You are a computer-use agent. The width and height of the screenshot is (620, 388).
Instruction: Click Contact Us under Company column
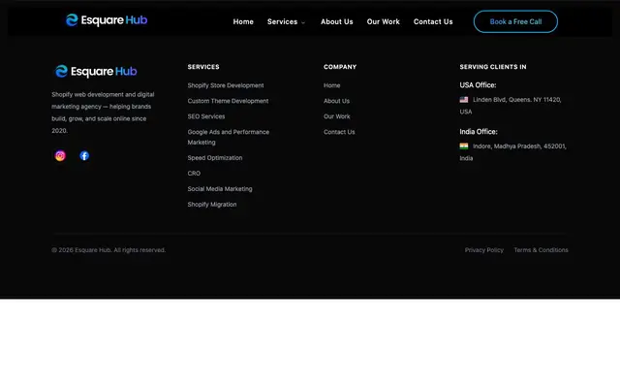point(339,132)
